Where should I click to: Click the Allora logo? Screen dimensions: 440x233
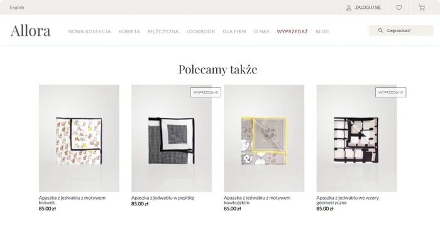pyautogui.click(x=31, y=31)
